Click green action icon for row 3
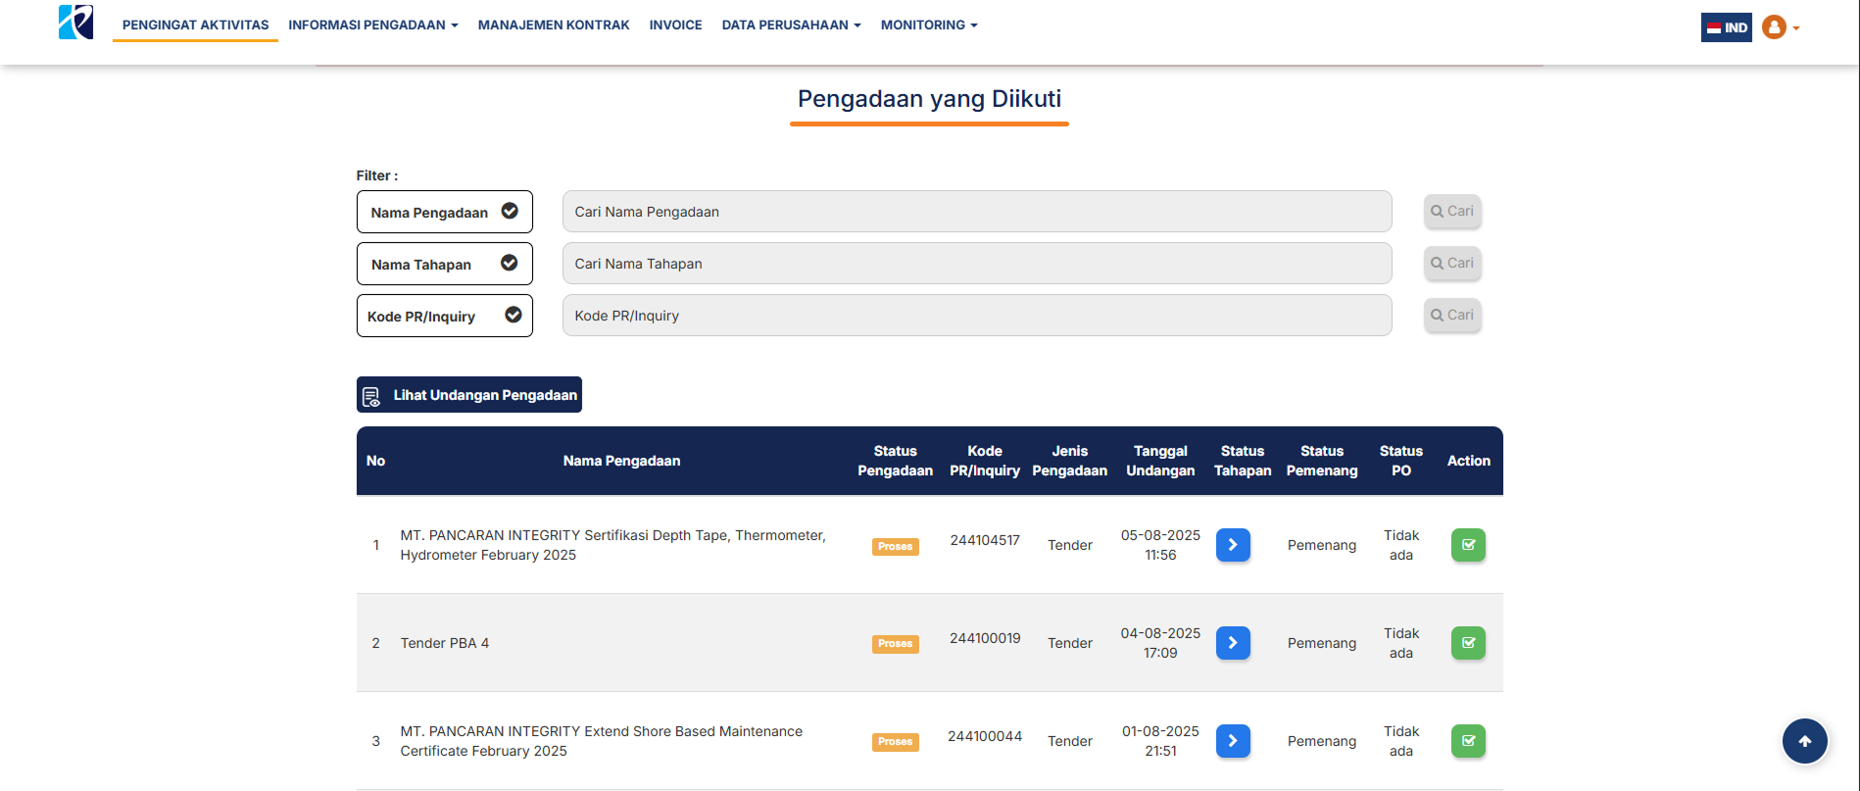Viewport: 1860px width, 791px height. [1468, 741]
